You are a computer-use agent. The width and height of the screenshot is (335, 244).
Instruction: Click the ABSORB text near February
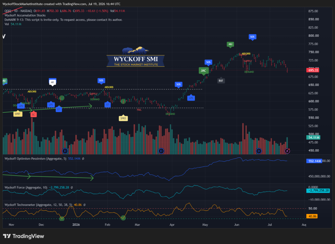coord(109,87)
